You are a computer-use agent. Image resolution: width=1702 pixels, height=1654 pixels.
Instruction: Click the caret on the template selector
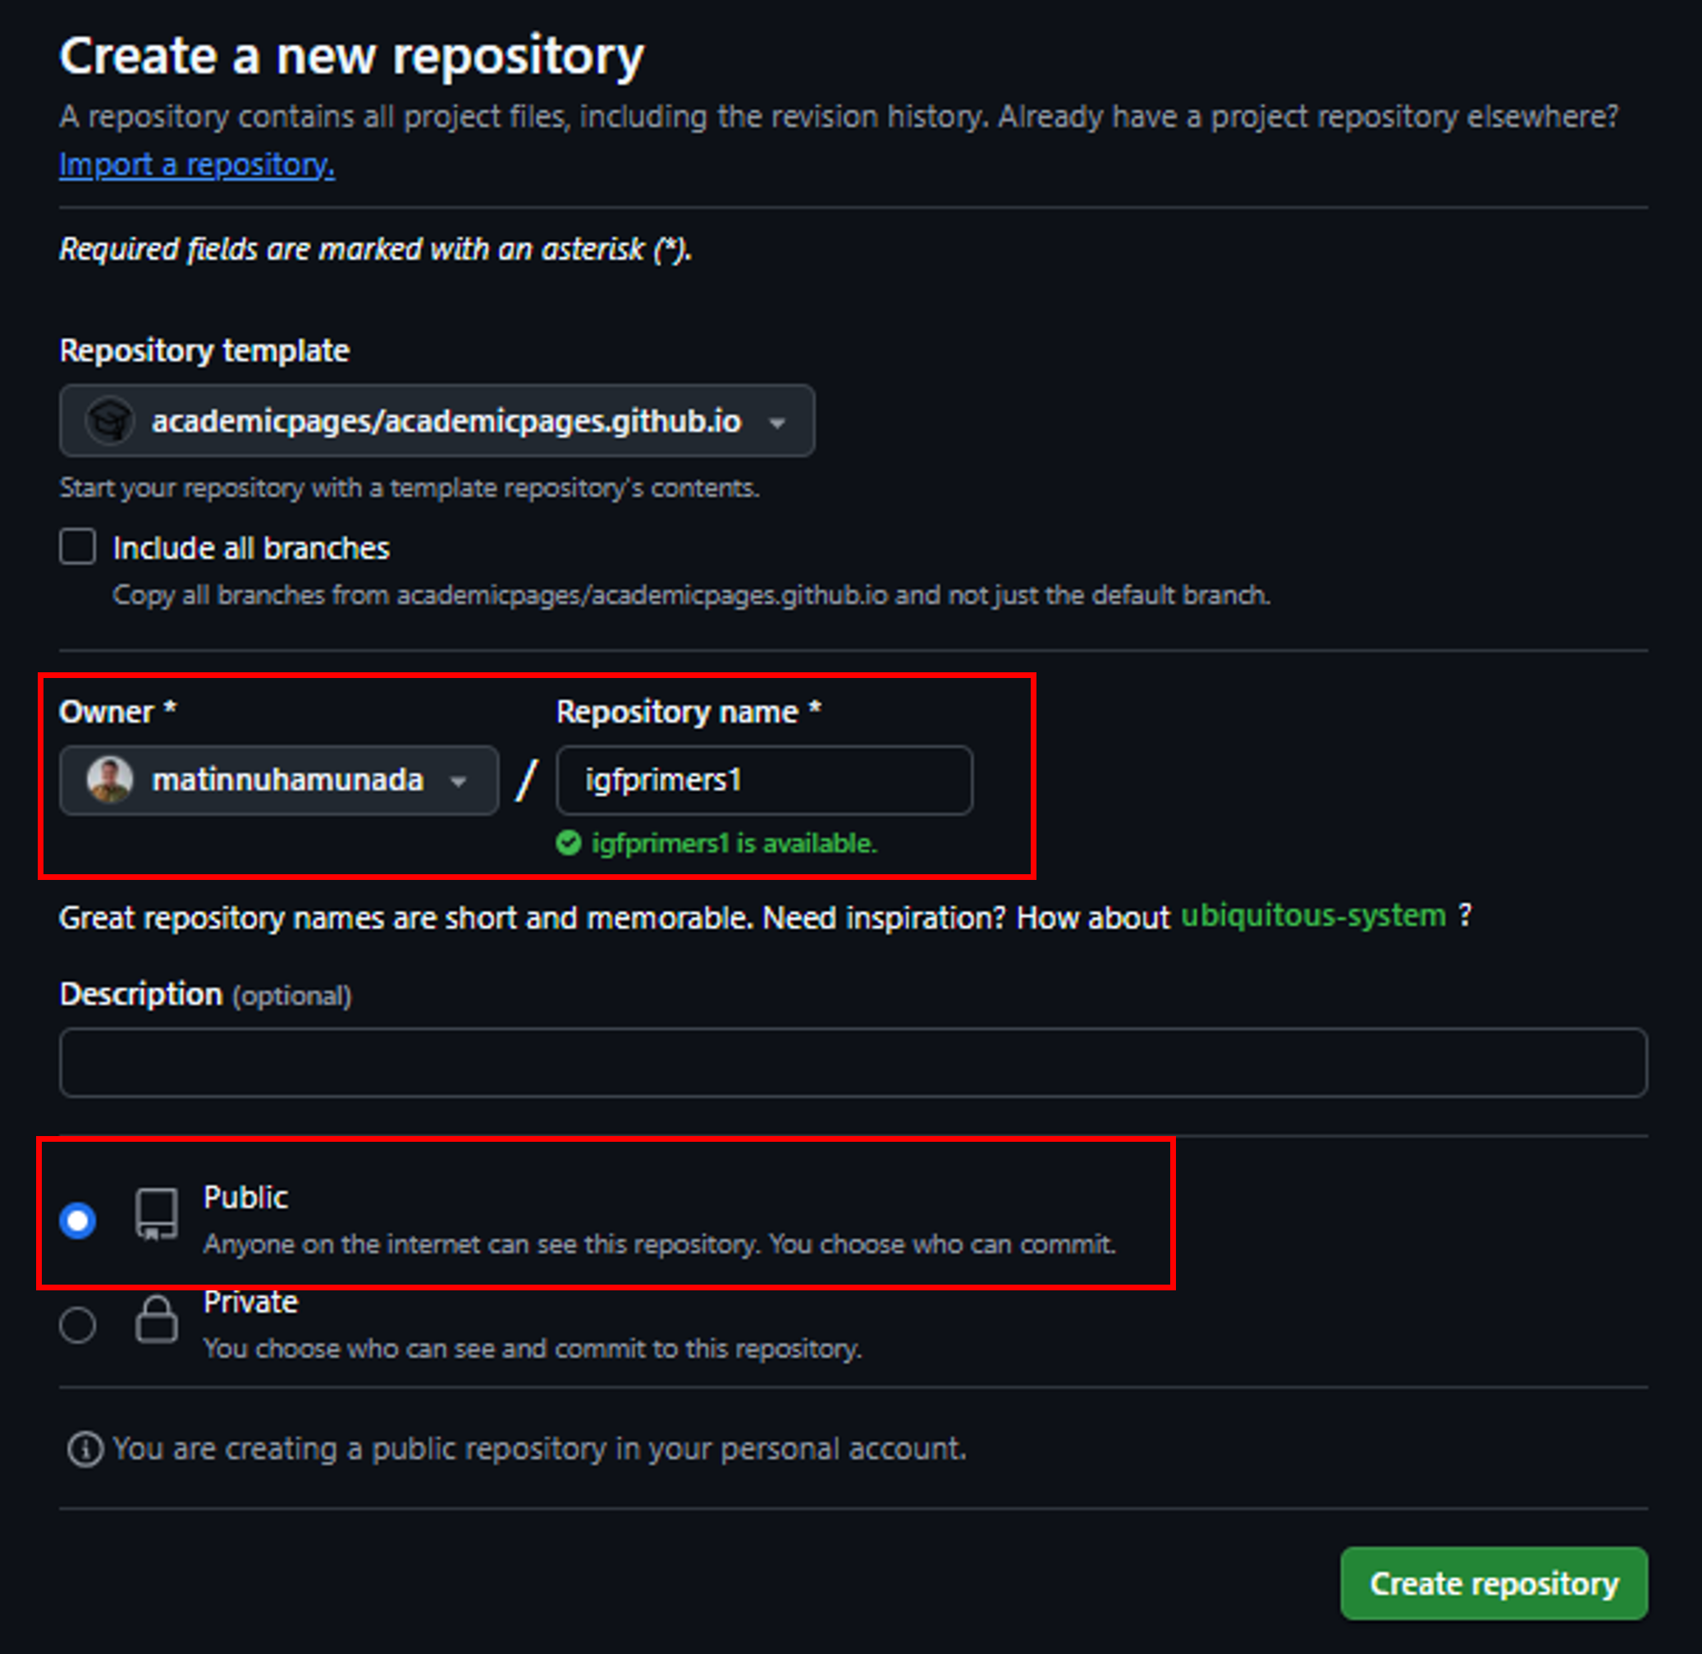click(777, 423)
